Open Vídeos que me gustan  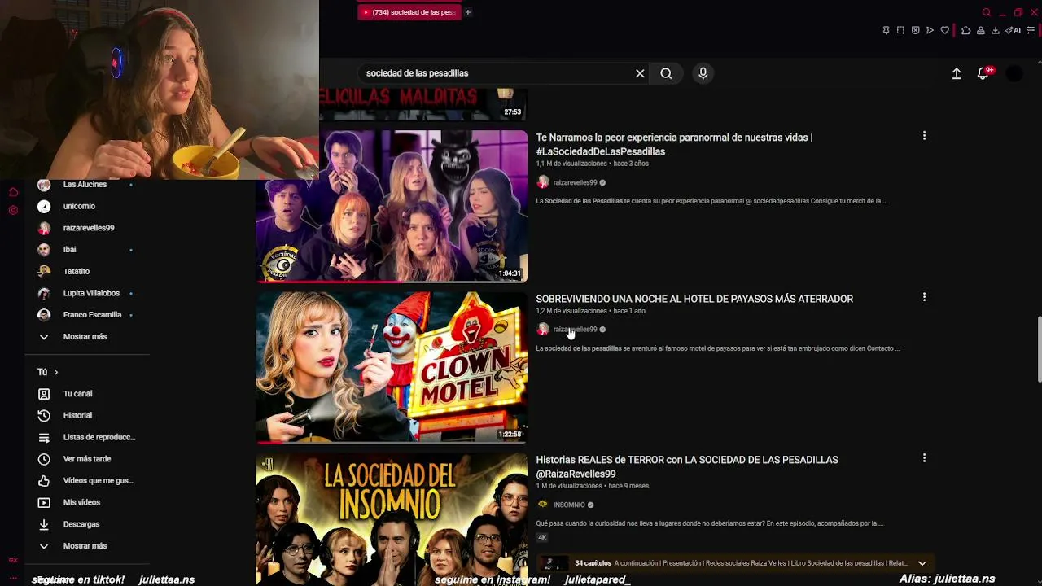click(x=86, y=481)
